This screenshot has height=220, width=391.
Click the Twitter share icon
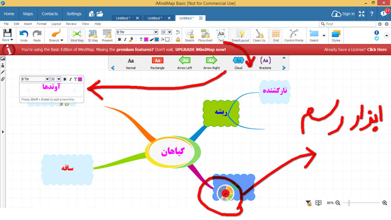coord(376,39)
